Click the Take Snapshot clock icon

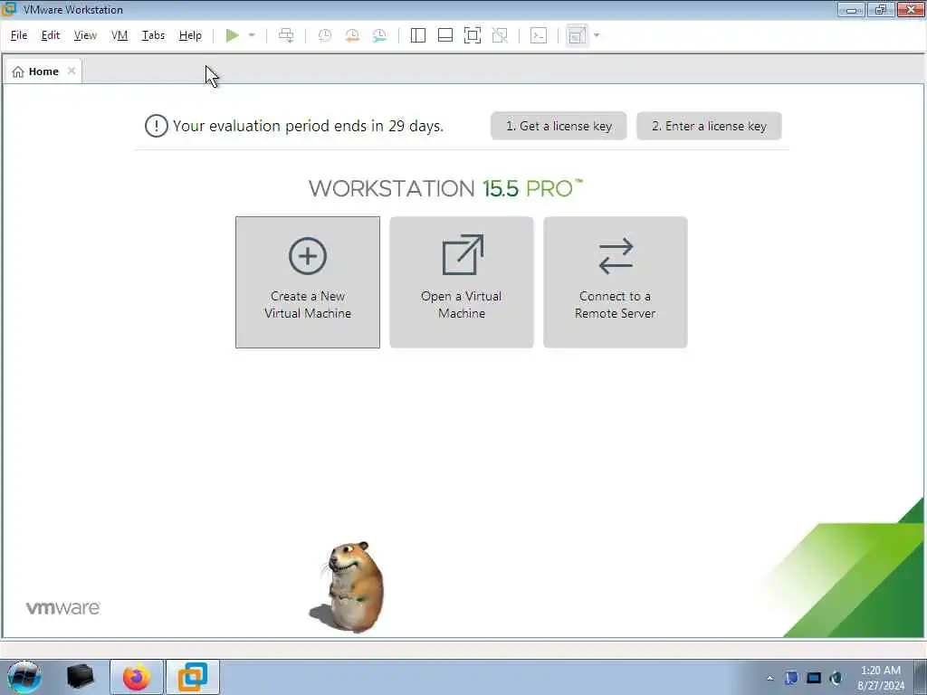pos(325,35)
